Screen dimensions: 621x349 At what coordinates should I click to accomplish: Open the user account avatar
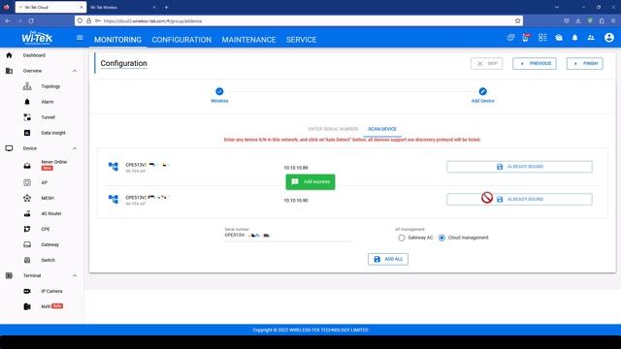click(609, 38)
